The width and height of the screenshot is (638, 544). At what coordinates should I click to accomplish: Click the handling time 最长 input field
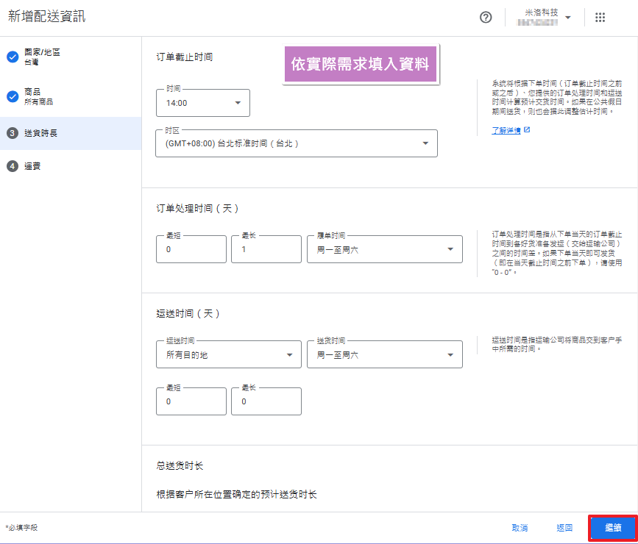pos(266,250)
